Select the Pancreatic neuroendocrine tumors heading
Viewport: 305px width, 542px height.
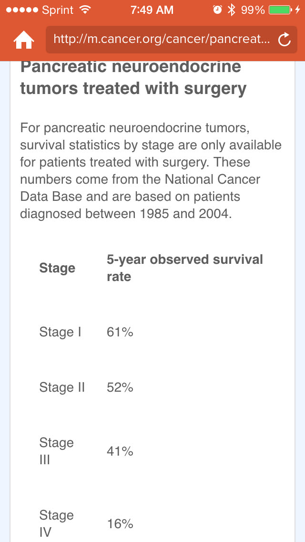click(133, 78)
